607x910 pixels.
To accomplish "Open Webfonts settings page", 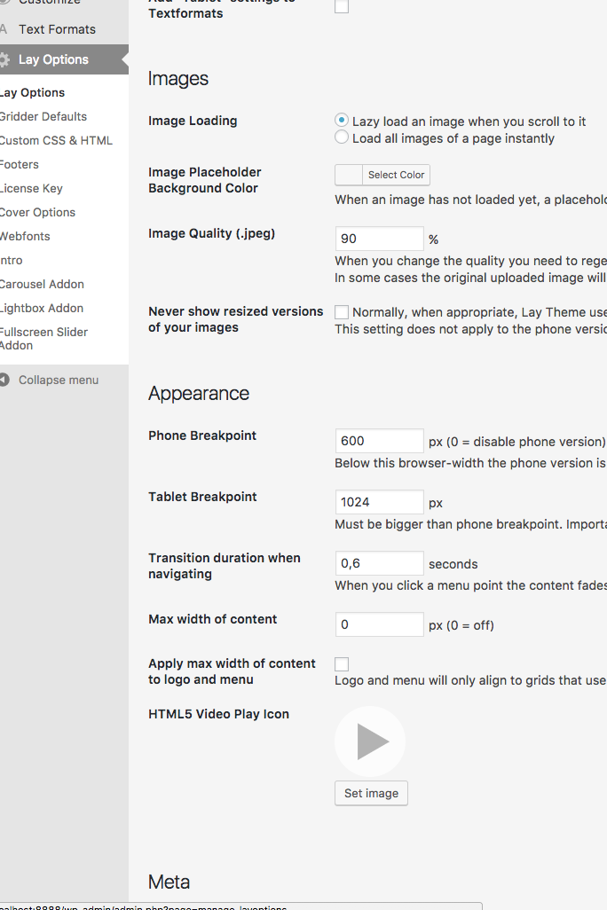I will point(25,236).
